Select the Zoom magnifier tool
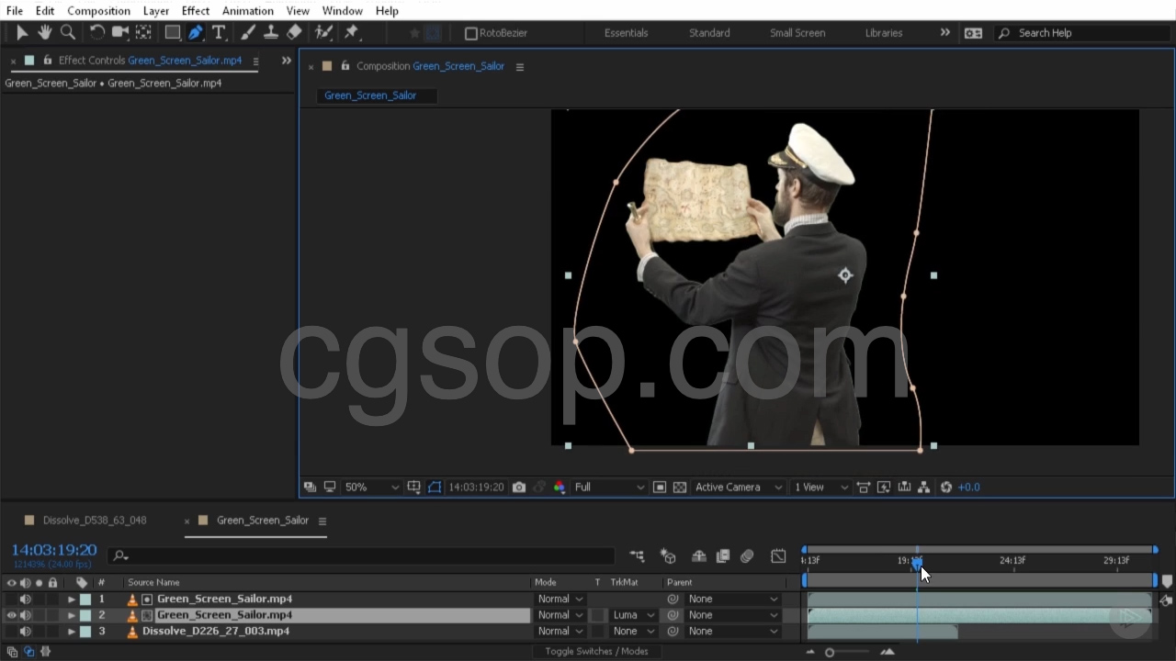Screen dimensions: 1176x661 pyautogui.click(x=67, y=33)
